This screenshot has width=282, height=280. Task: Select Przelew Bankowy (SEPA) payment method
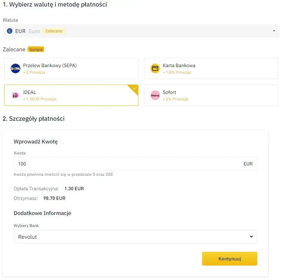click(71, 68)
